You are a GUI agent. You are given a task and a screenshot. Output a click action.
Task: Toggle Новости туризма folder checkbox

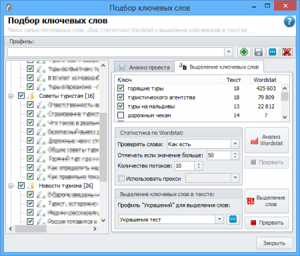(x=21, y=186)
